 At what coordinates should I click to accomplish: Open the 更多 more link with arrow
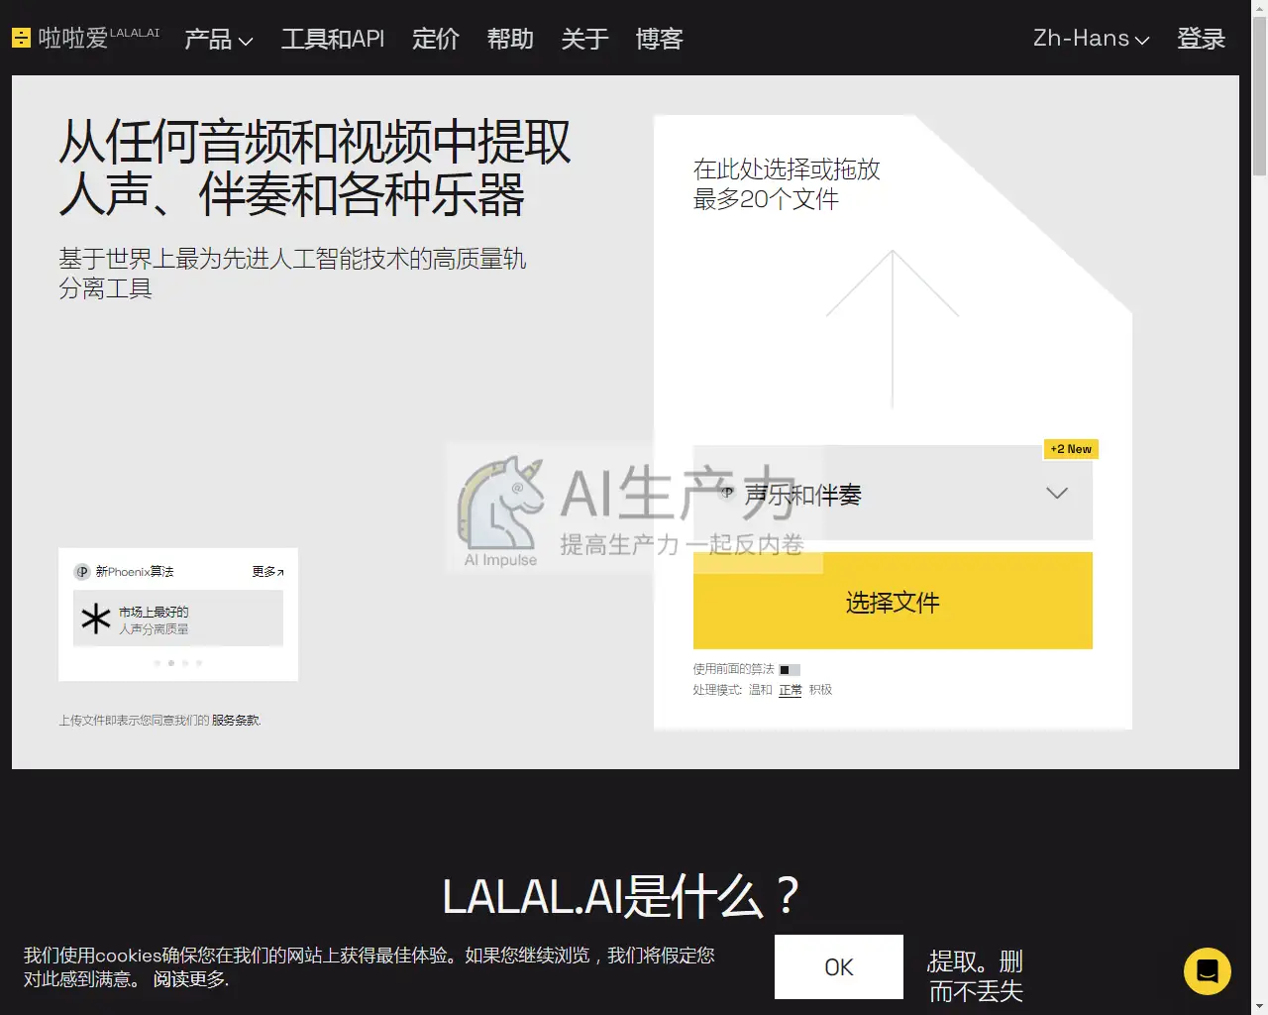click(267, 572)
